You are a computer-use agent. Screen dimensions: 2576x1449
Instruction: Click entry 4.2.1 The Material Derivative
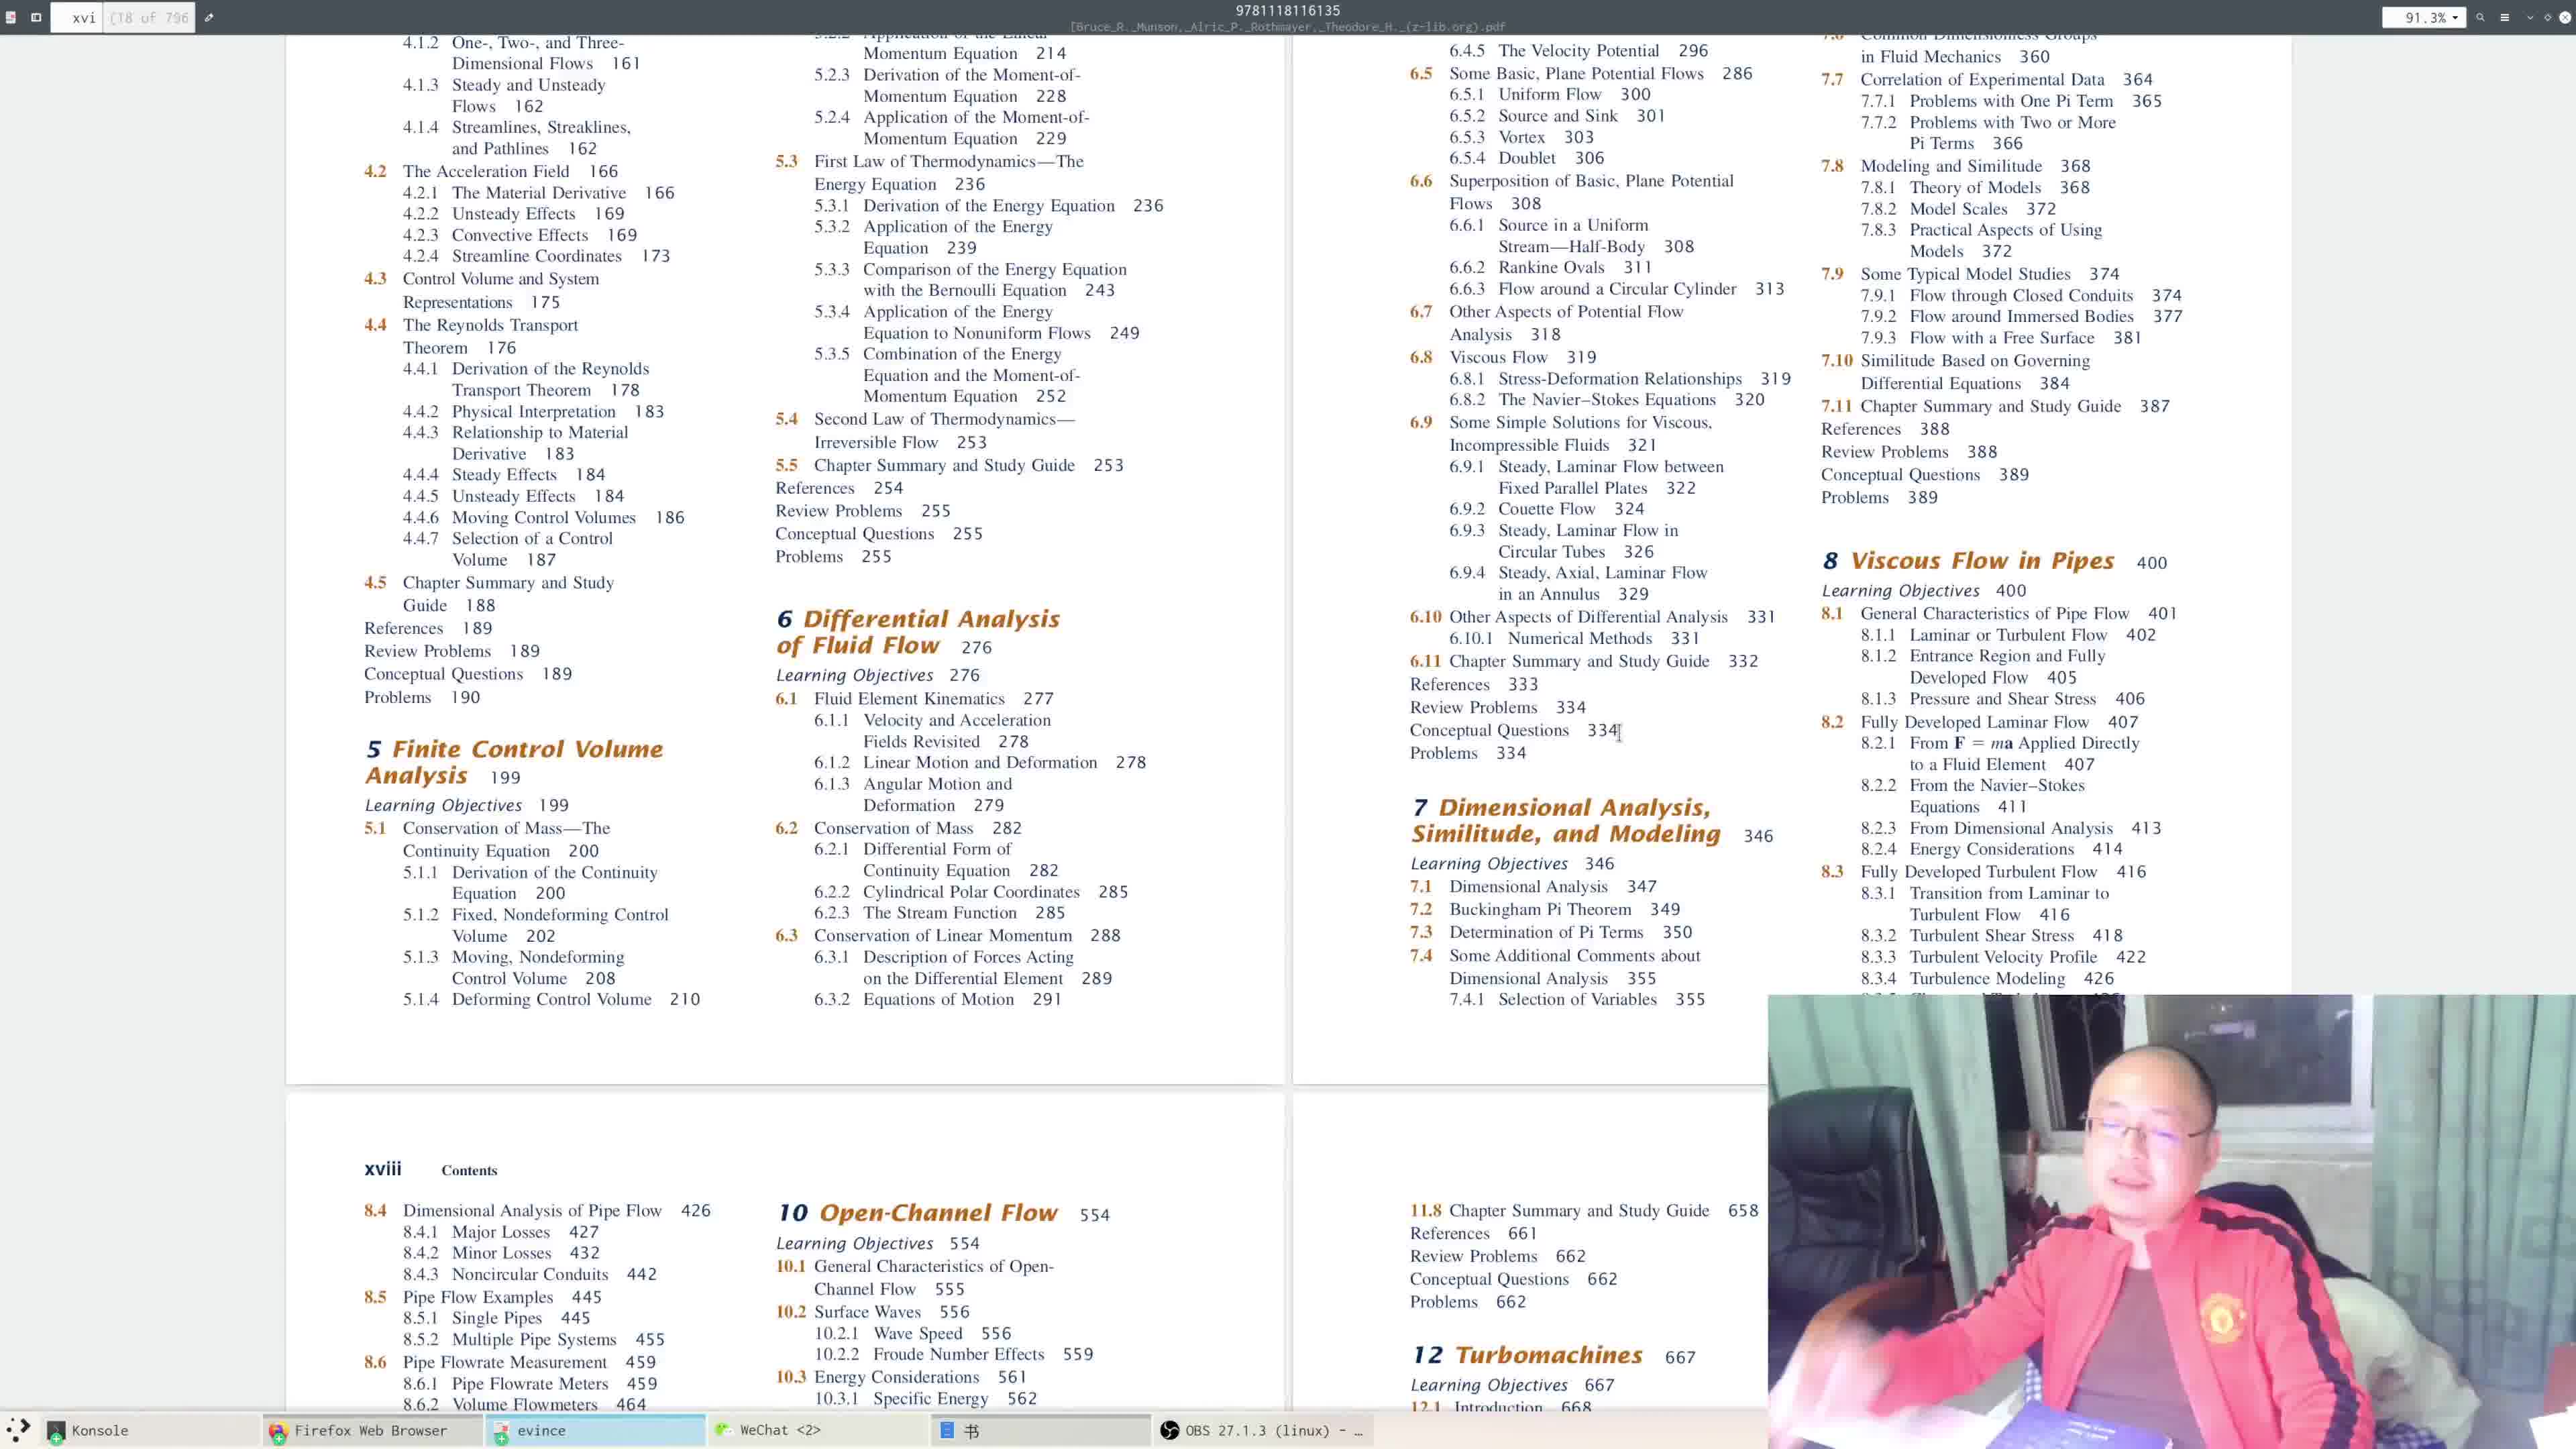pos(539,192)
